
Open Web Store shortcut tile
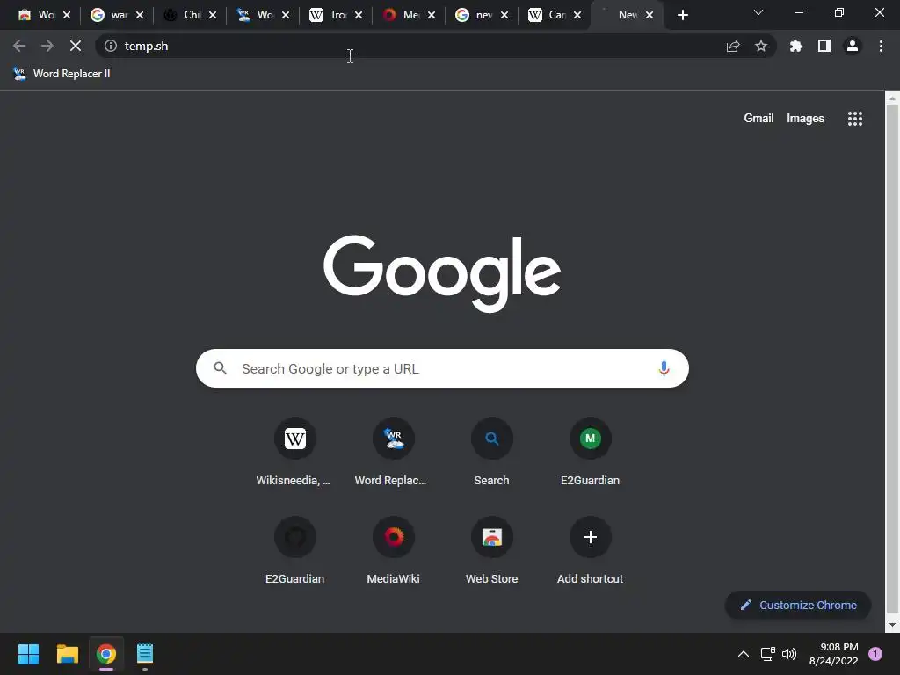tap(492, 552)
